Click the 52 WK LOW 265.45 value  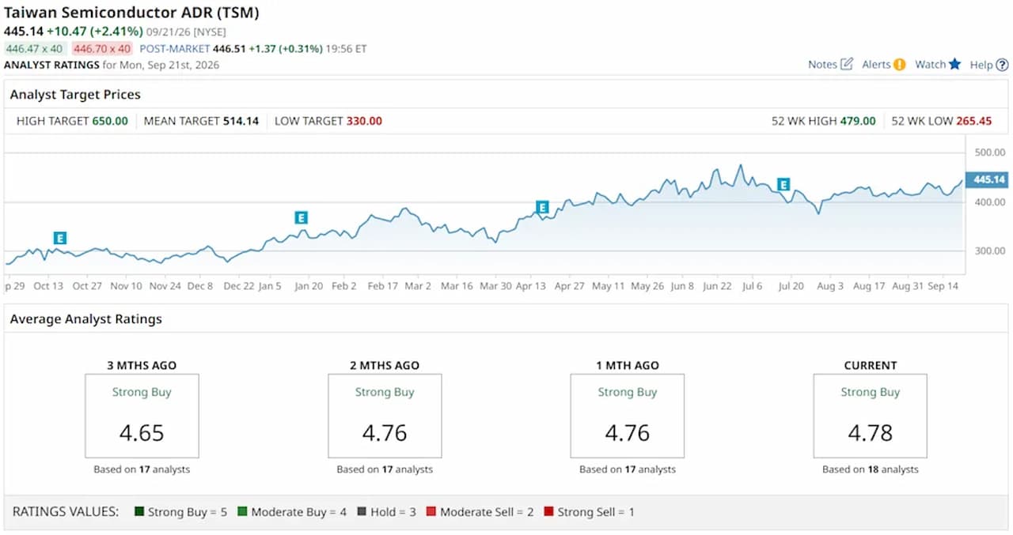click(x=973, y=121)
